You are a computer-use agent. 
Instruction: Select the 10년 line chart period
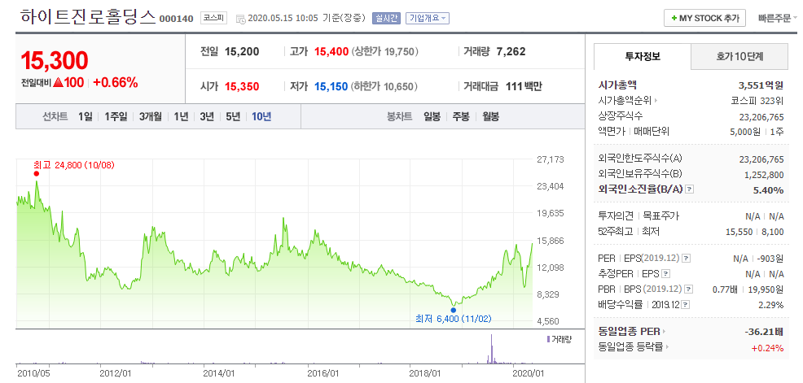(x=261, y=116)
